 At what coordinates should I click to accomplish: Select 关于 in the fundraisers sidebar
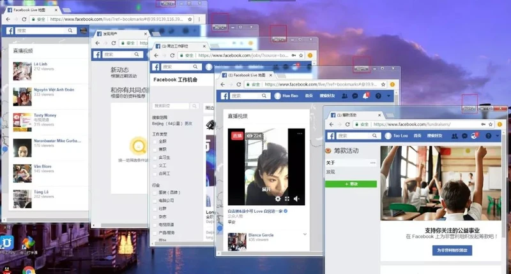pos(351,163)
